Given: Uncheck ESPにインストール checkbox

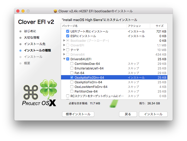Looking at the screenshot, I should tap(68, 36).
